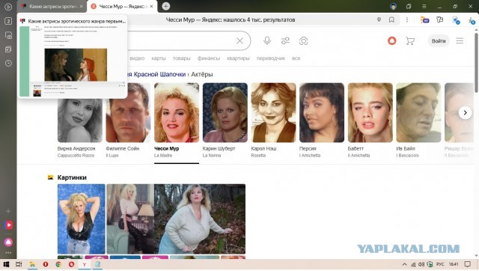Image resolution: width=479 pixels, height=271 pixels.
Task: Start voice search with microphone icon
Action: (x=267, y=40)
